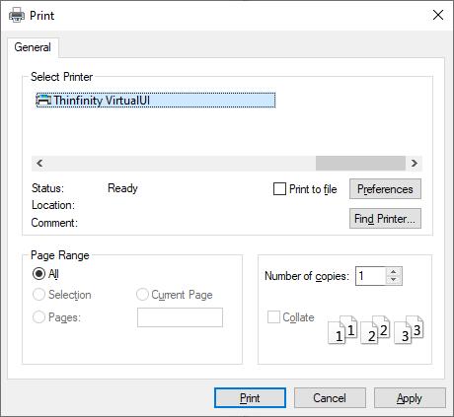
Task: Click the Pages range input field
Action: tap(180, 317)
